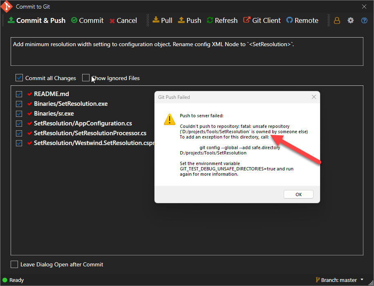374x286 pixels.
Task: Click the help question mark icon
Action: [364, 20]
